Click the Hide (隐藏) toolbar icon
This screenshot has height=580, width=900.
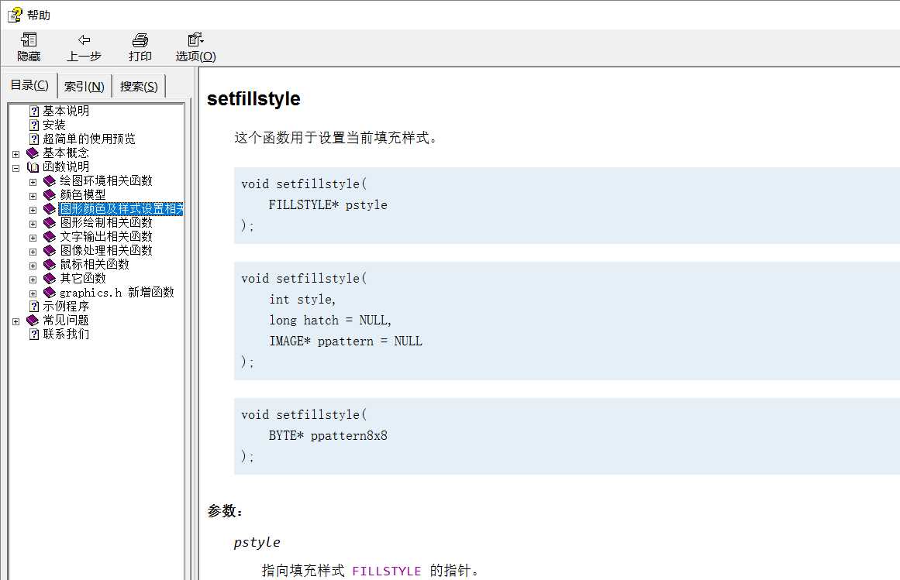click(29, 40)
